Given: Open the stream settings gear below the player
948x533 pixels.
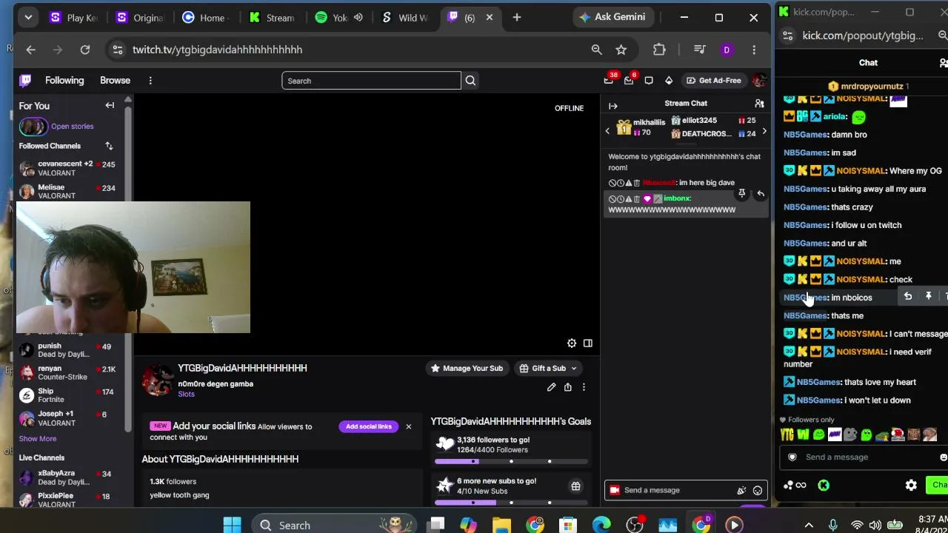Looking at the screenshot, I should (572, 343).
